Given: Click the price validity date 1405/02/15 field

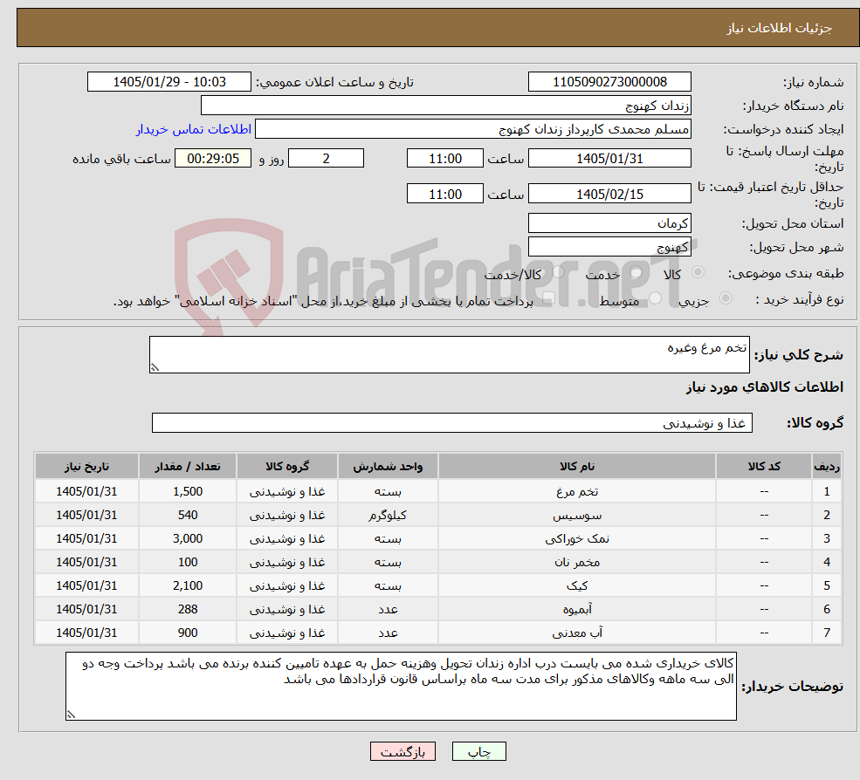Looking at the screenshot, I should point(609,194).
